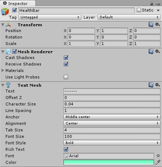Open Transform component gear settings

pos(157,24)
